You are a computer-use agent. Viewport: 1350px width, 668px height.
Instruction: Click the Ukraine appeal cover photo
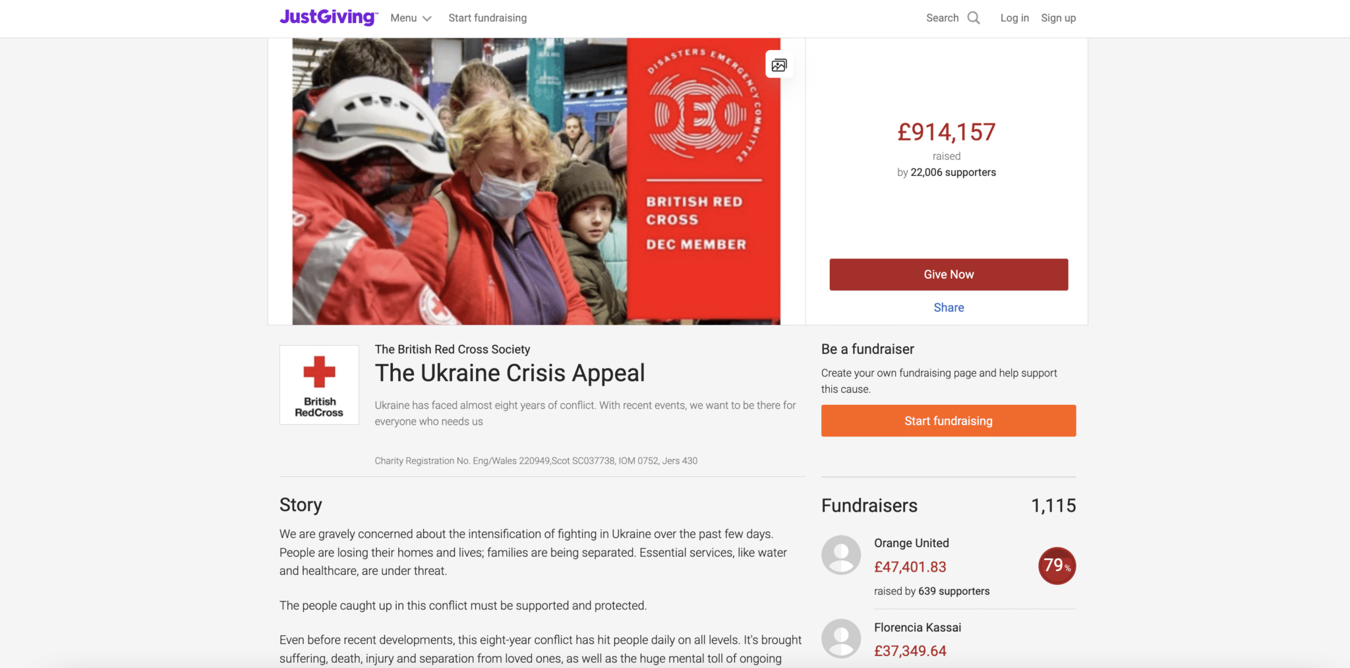click(x=537, y=181)
